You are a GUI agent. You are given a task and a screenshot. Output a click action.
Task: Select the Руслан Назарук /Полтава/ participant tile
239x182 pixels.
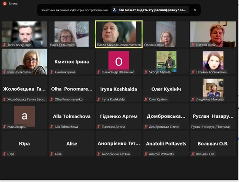(x=213, y=116)
